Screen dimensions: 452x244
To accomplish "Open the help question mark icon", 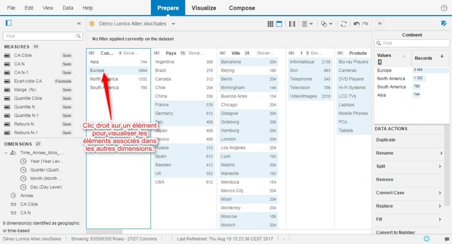I will click(x=444, y=8).
